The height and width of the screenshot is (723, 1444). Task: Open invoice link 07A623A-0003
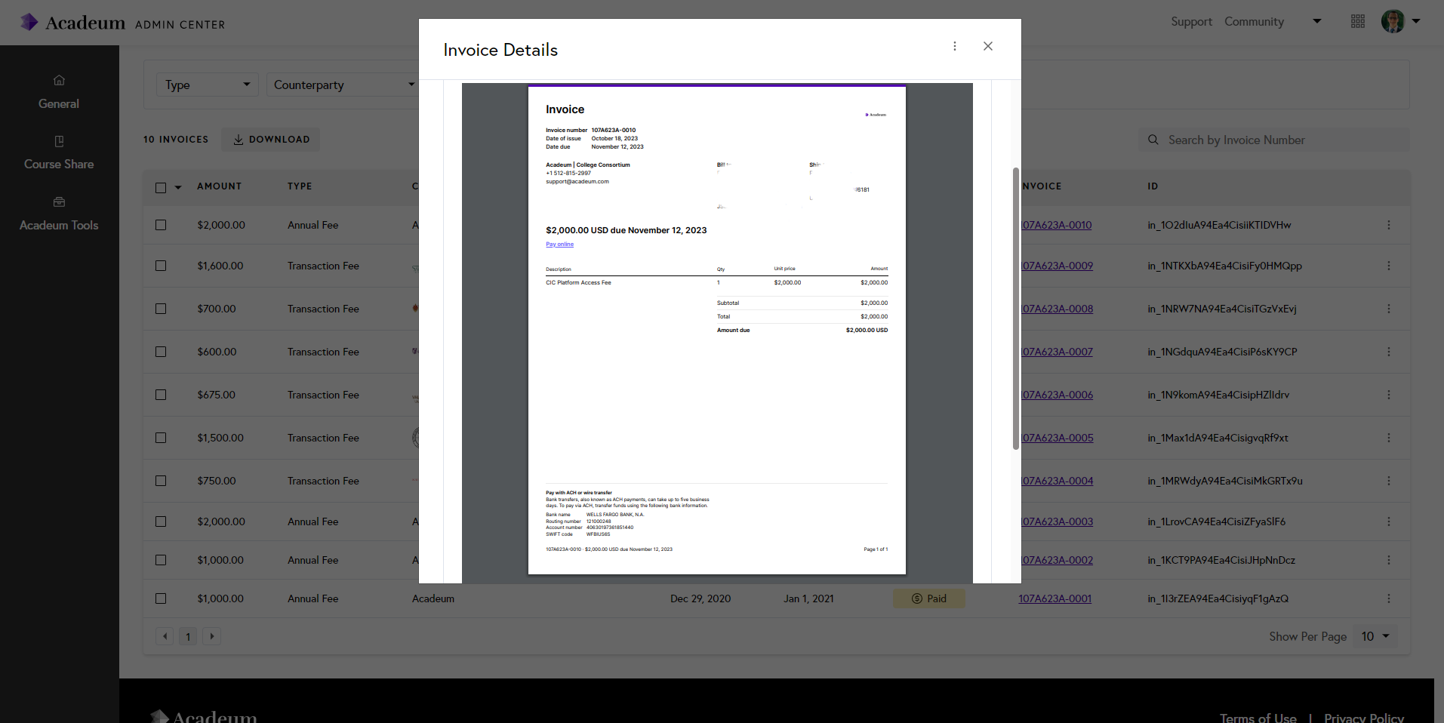coord(1057,521)
